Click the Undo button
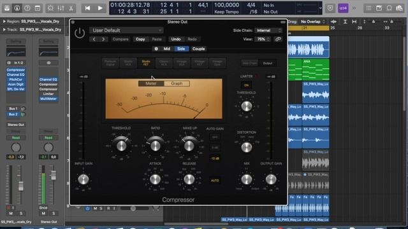Image resolution: width=408 pixels, height=229 pixels. (176, 39)
